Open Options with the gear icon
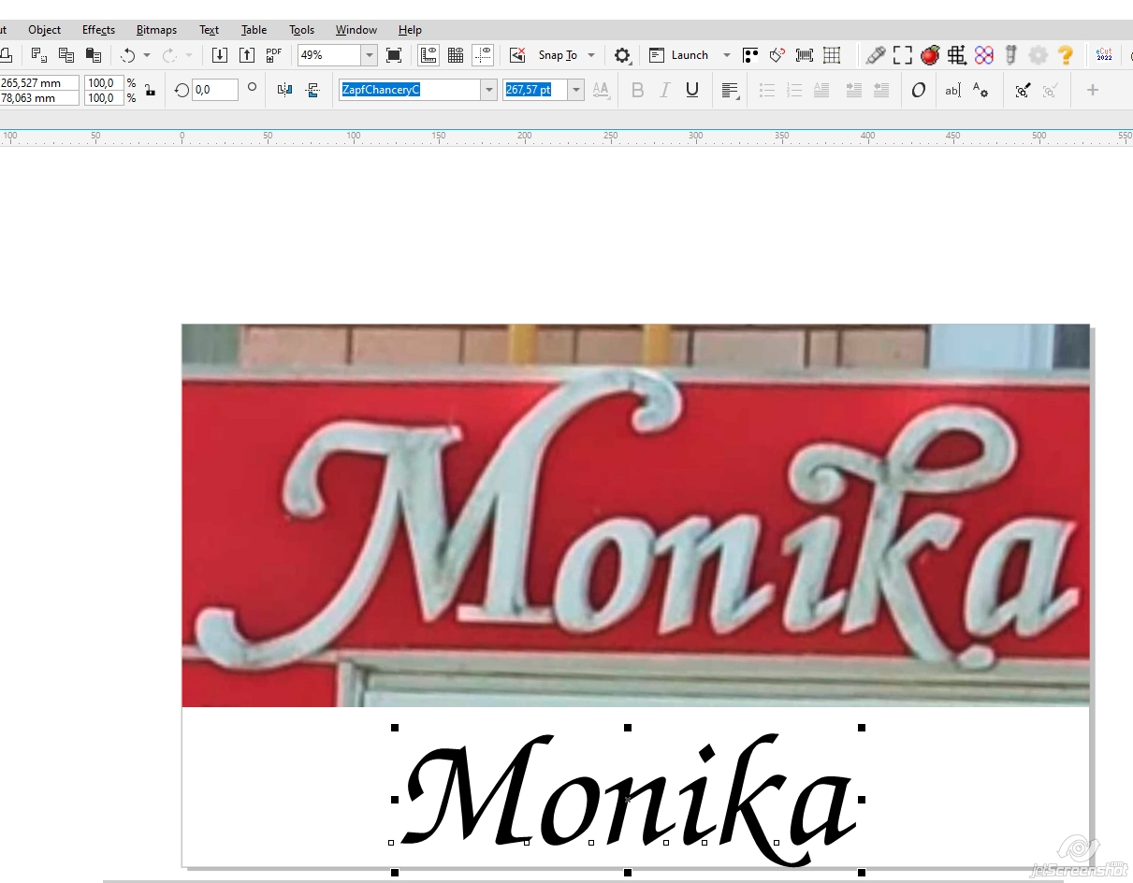Viewport: 1133px width, 883px height. tap(622, 55)
